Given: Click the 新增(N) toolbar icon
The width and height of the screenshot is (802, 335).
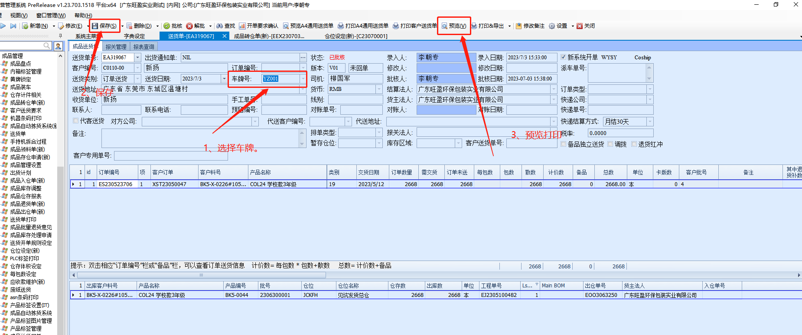Looking at the screenshot, I should click(26, 26).
